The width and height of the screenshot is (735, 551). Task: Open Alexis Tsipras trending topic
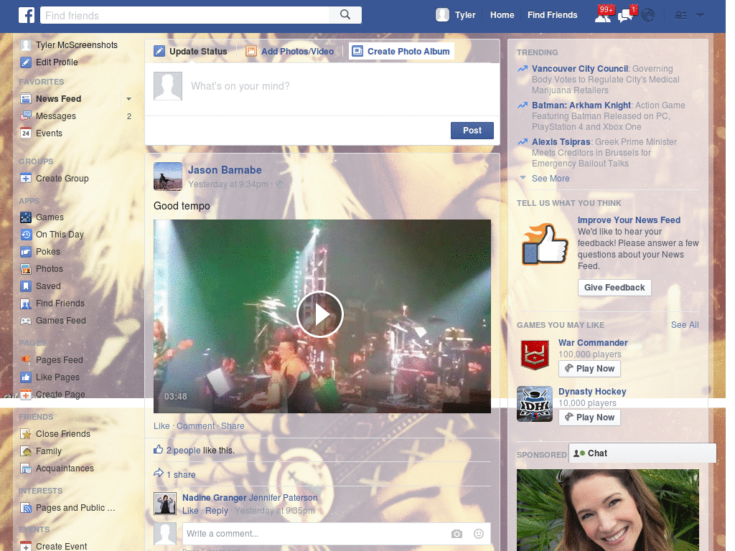click(x=561, y=142)
